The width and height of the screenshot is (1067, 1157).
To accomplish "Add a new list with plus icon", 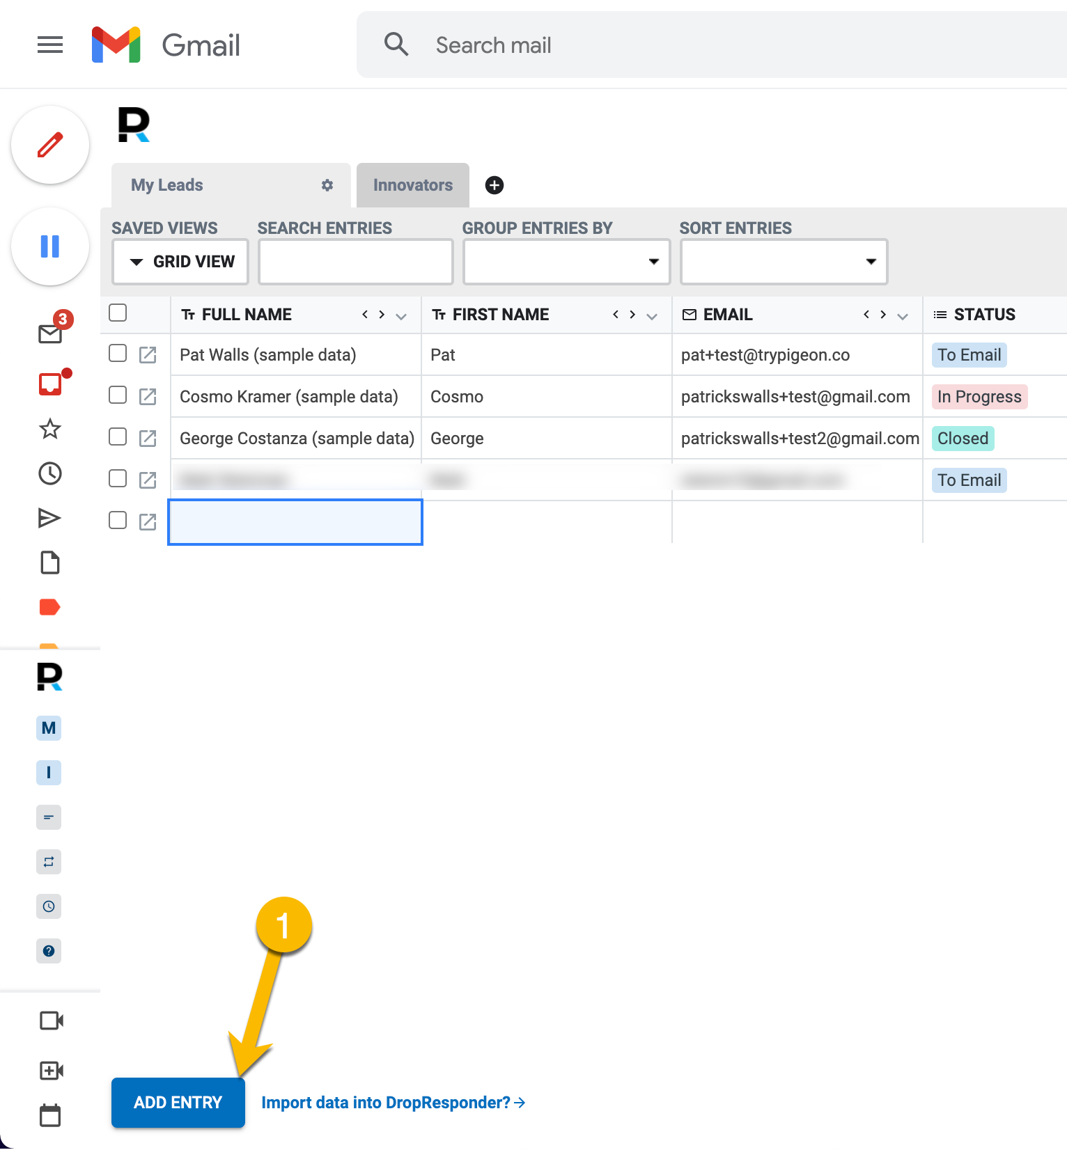I will (x=494, y=185).
